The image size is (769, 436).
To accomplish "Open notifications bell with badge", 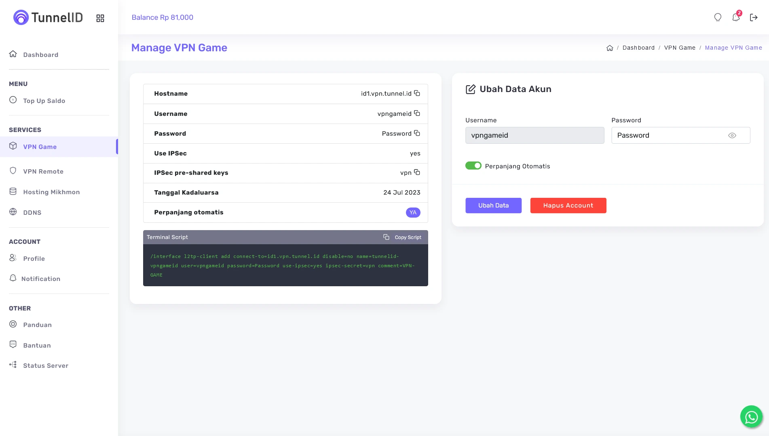I will click(x=736, y=17).
